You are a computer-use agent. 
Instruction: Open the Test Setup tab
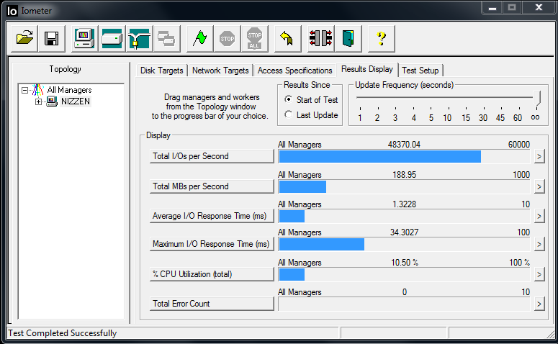click(420, 71)
